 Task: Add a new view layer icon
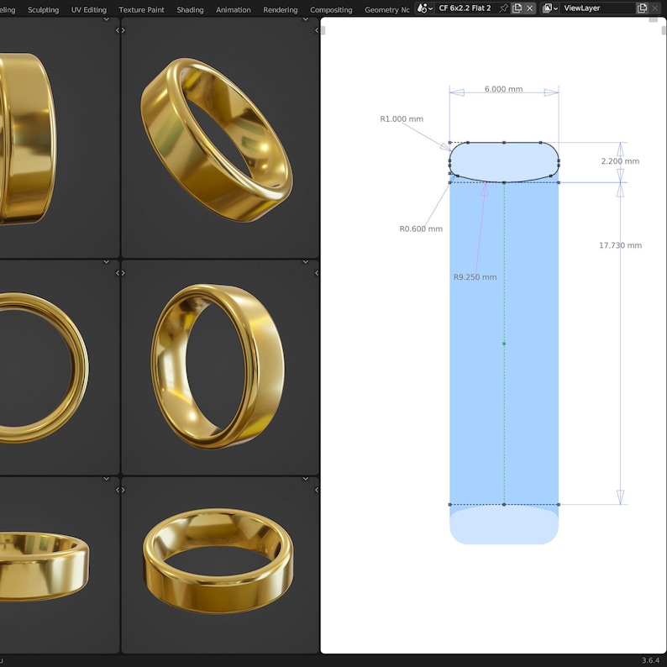(x=642, y=8)
